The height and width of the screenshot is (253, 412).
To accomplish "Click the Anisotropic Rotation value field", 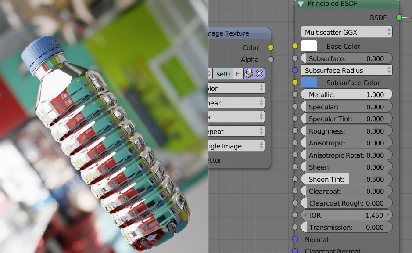I will [346, 155].
